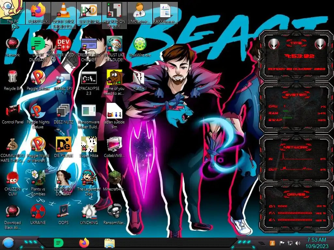The image size is (334, 250).
Task: Open the D FOR DUMBASS shortcut
Action: point(38,49)
